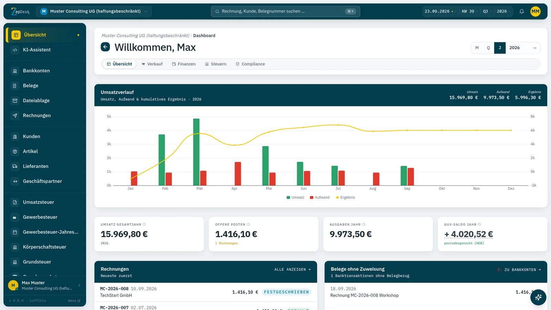Open the KW 39 week dropdown
The width and height of the screenshot is (551, 310).
(470, 11)
